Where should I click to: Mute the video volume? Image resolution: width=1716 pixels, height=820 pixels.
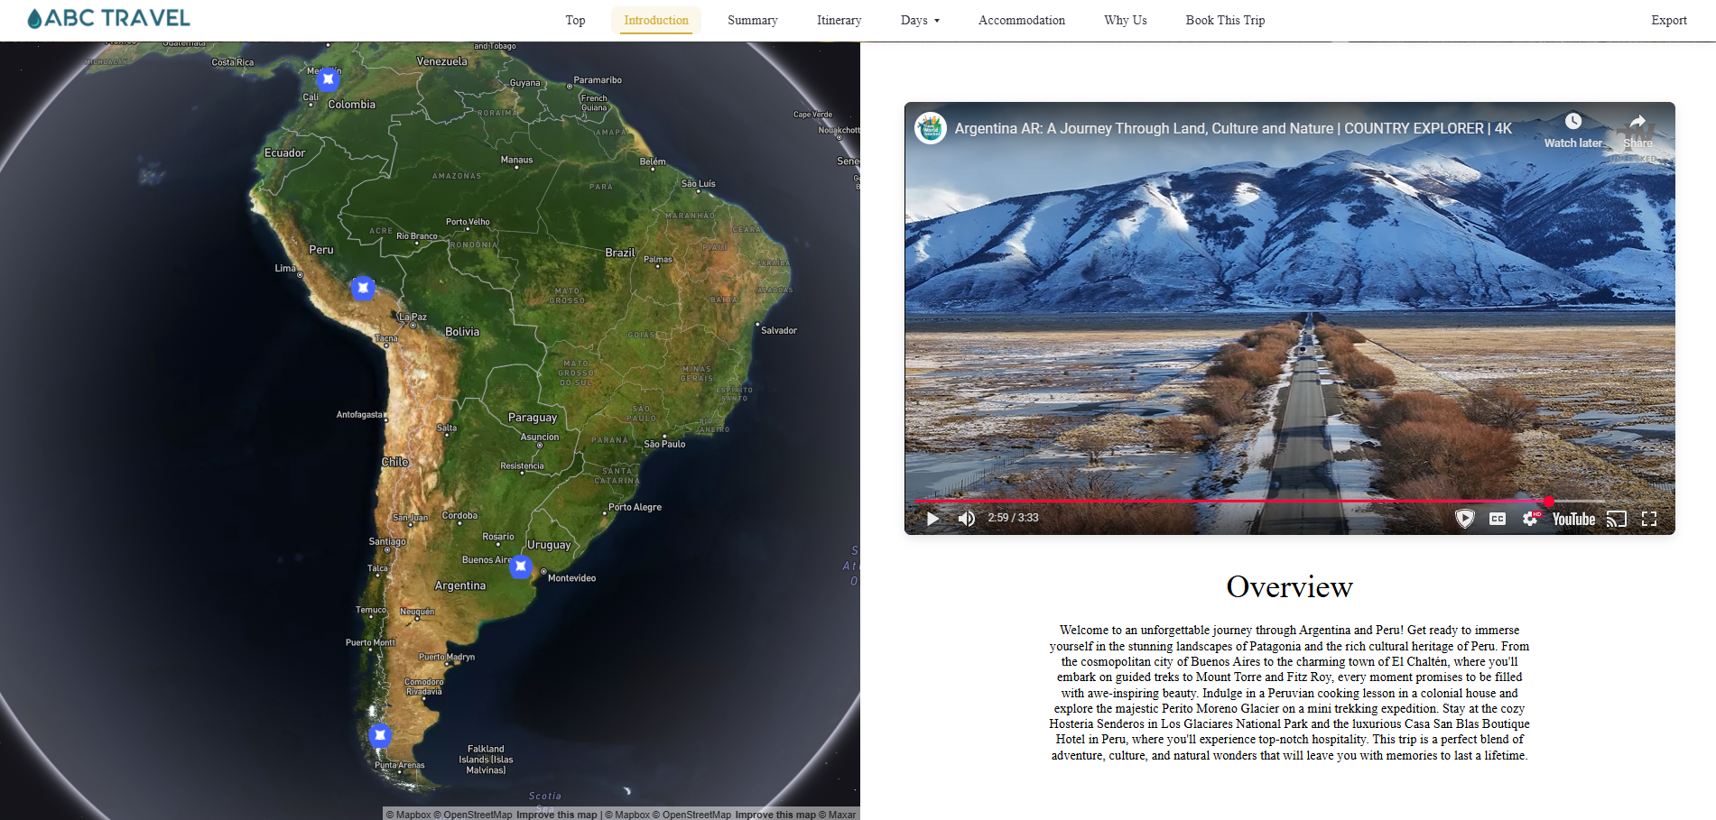(967, 518)
